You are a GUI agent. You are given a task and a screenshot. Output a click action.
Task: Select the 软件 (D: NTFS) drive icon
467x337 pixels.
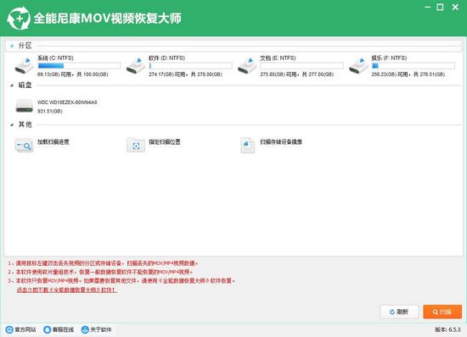tap(136, 65)
